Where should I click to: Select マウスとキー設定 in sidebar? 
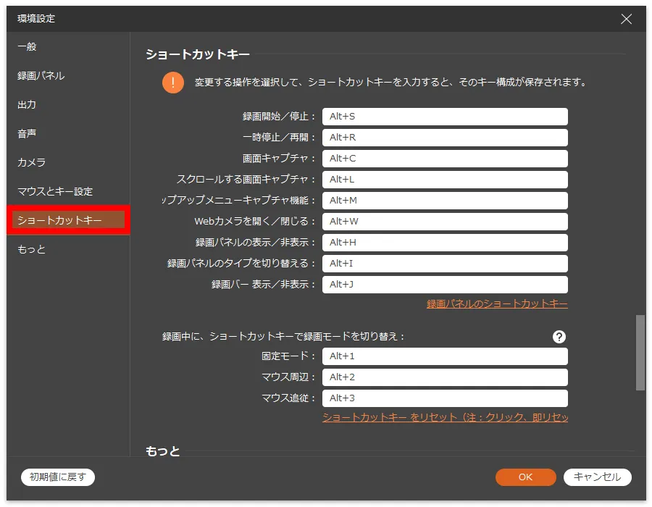click(x=55, y=191)
